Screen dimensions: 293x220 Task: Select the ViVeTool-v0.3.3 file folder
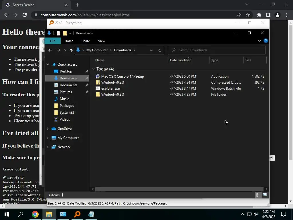tap(112, 95)
